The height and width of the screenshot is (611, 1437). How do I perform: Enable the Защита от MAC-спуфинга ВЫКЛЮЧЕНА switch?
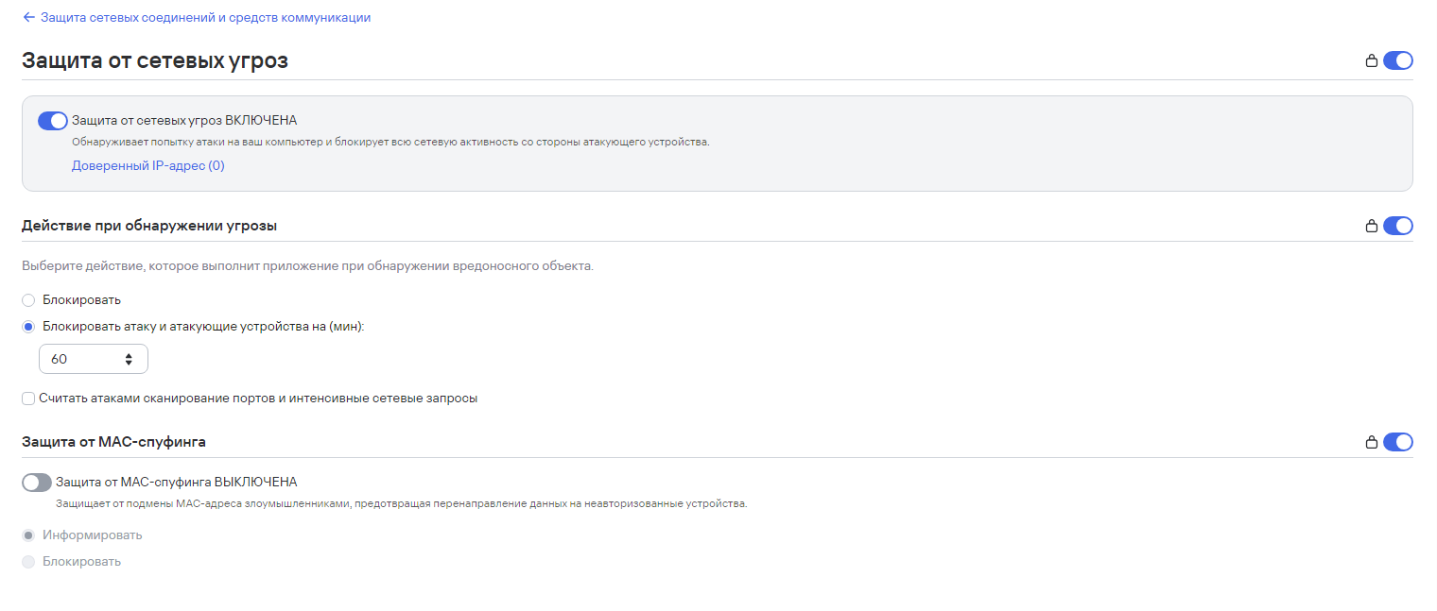(37, 483)
